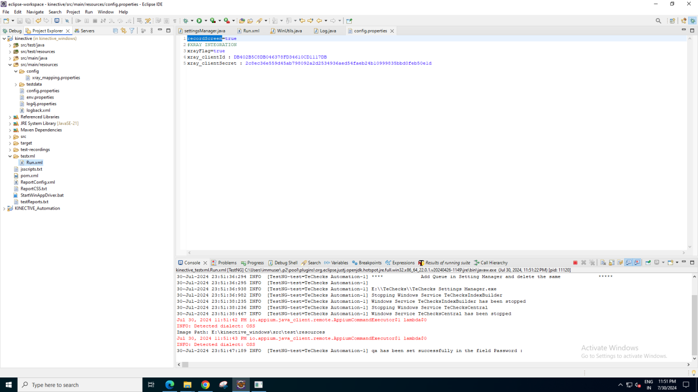Click the Debug bug toolbar icon
The image size is (698, 392).
(x=185, y=21)
